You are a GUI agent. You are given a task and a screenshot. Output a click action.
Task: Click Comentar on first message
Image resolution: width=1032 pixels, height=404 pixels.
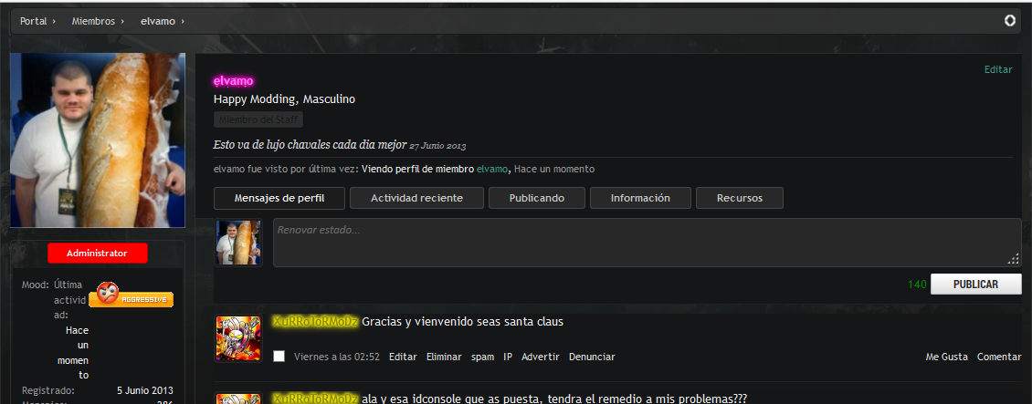point(998,357)
